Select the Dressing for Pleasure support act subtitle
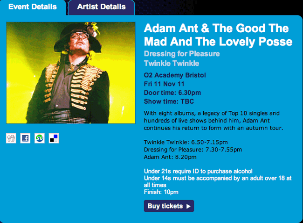Image resolution: width=303 pixels, height=223 pixels. point(182,53)
